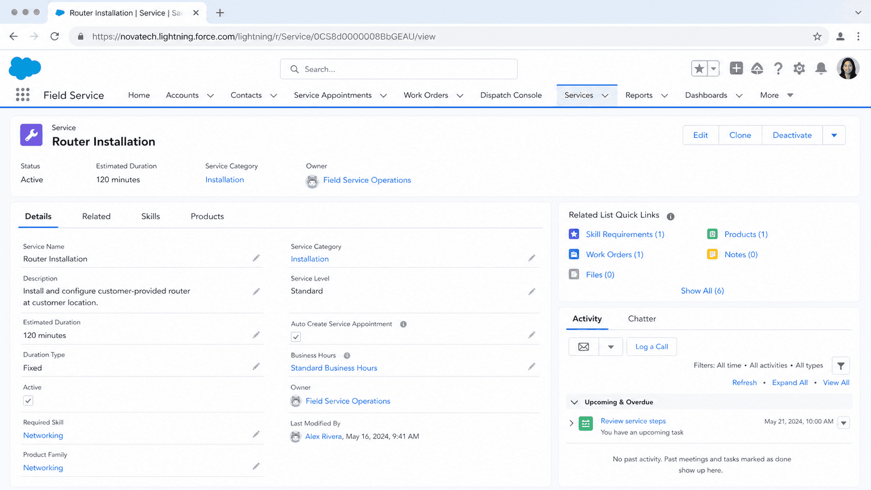The height and width of the screenshot is (490, 871).
Task: Click the browser address bar URL
Action: tap(264, 36)
